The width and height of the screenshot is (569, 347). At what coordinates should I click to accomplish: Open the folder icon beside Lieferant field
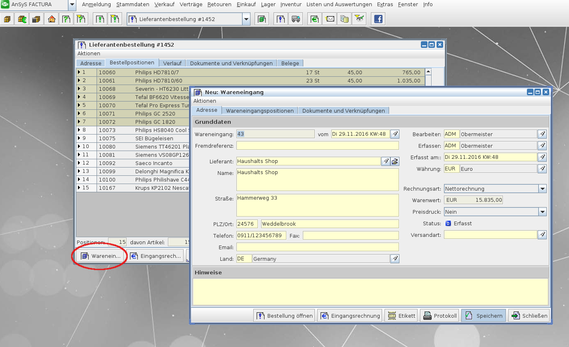tap(395, 161)
